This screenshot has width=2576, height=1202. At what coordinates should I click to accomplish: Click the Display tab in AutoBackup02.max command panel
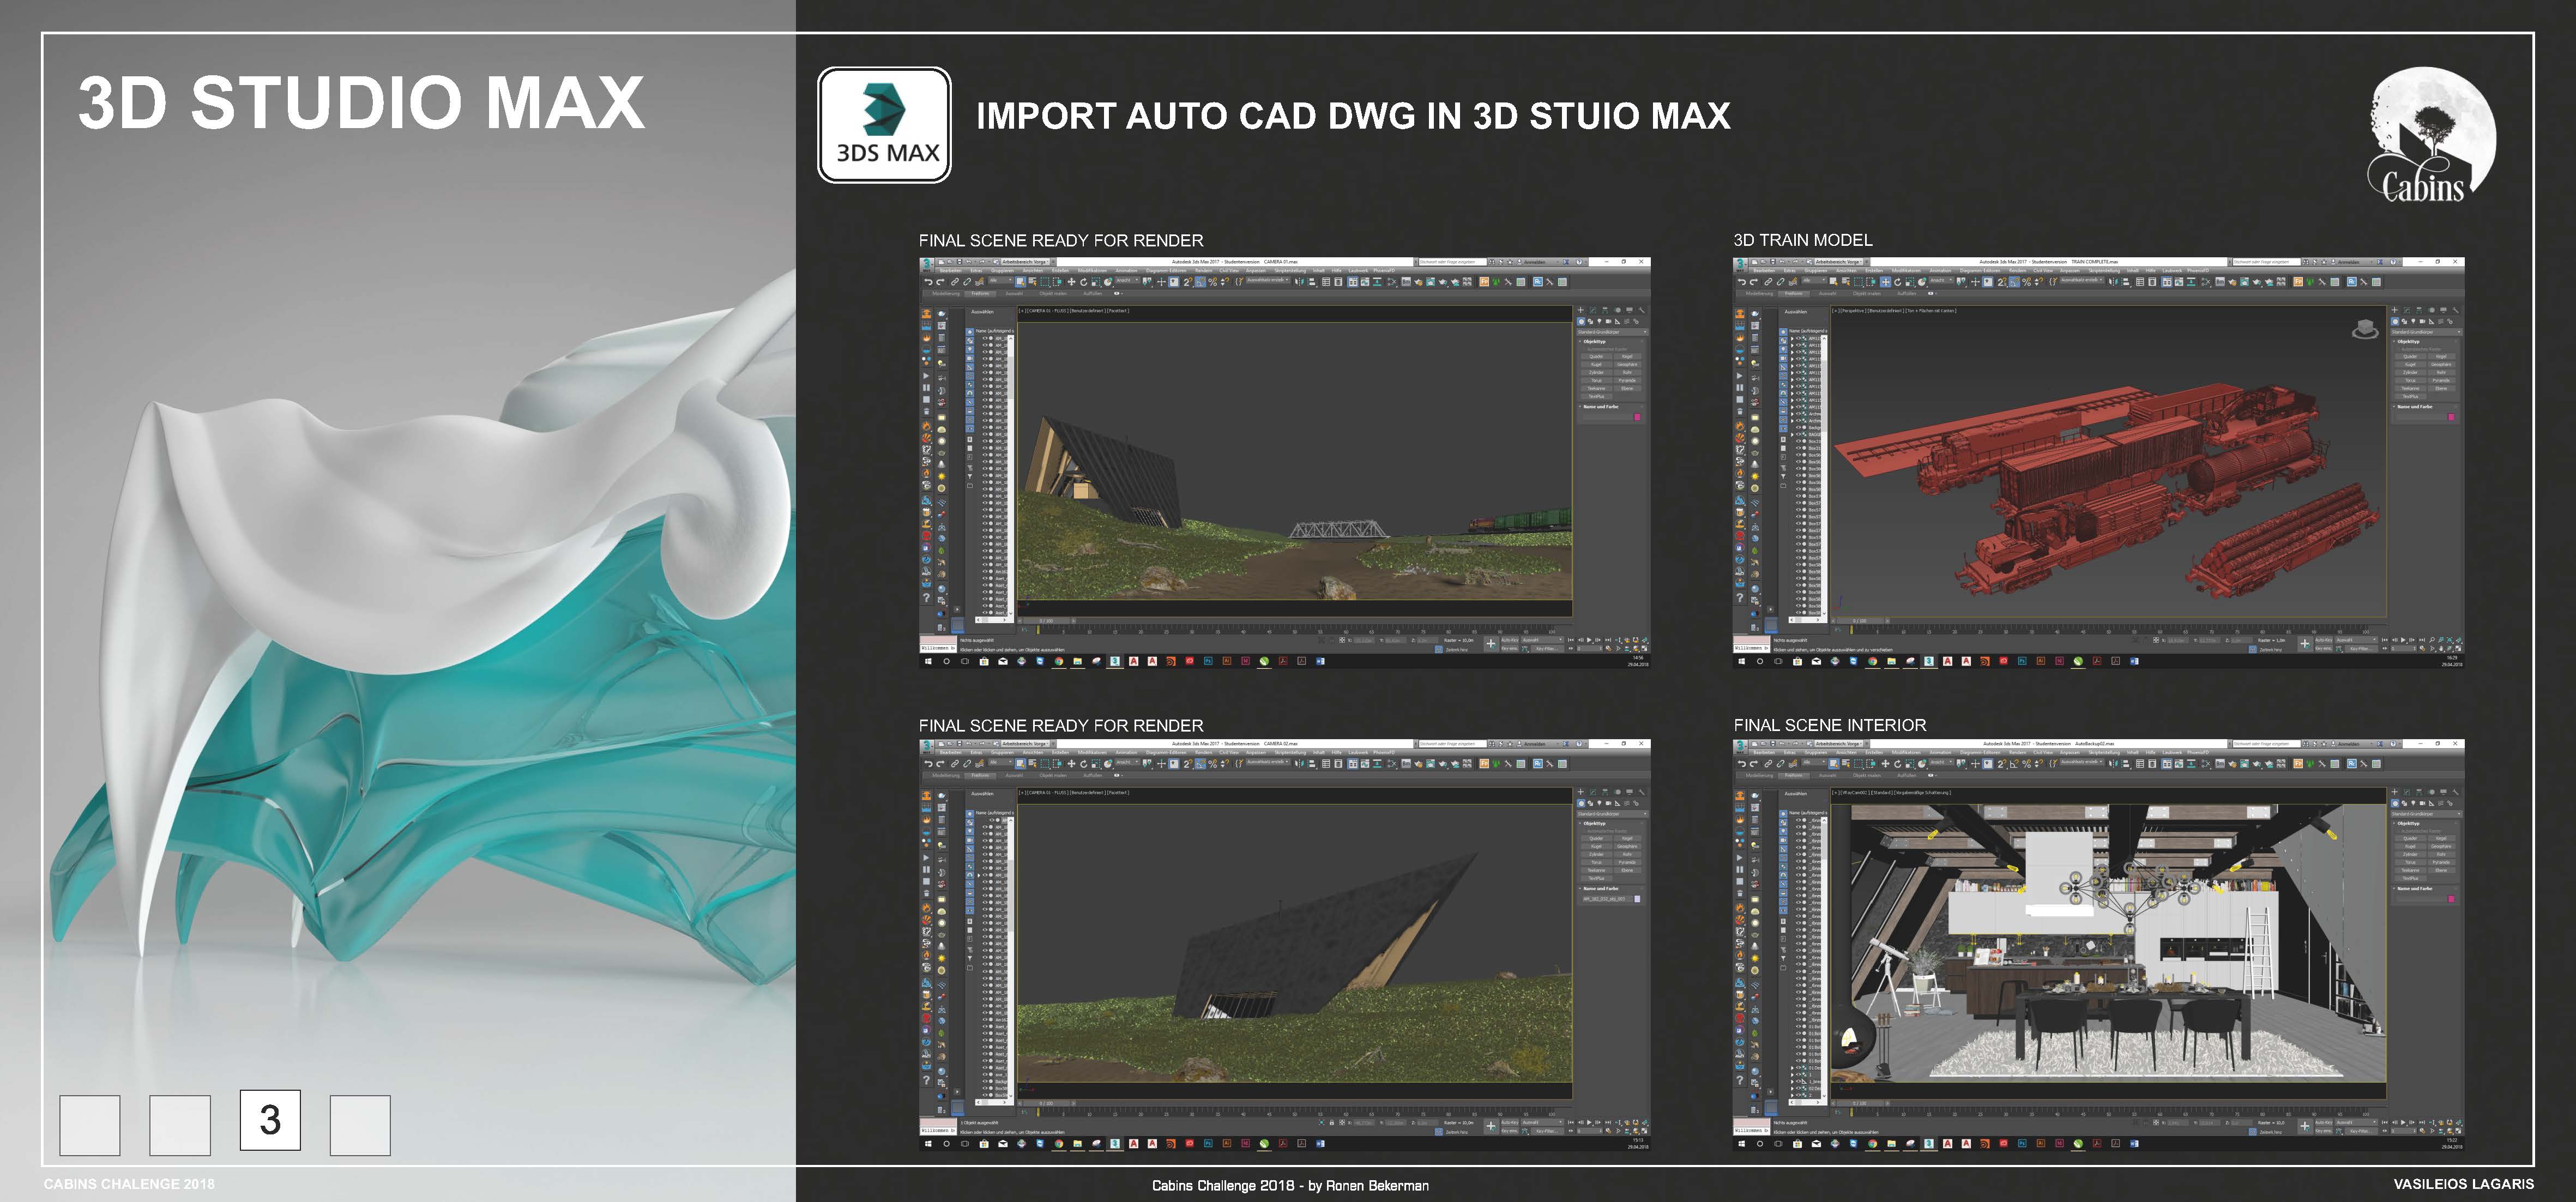(2444, 792)
